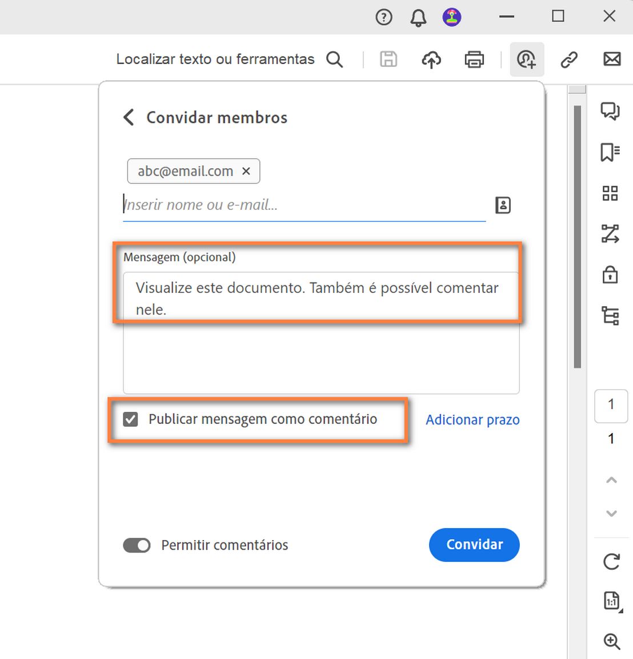The image size is (633, 659).
Task: Click the Convidar button
Action: (x=474, y=545)
